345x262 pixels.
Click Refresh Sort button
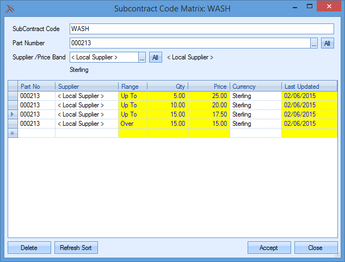(76, 248)
